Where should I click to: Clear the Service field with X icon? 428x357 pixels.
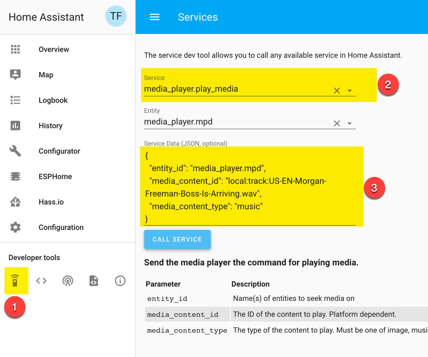point(337,91)
